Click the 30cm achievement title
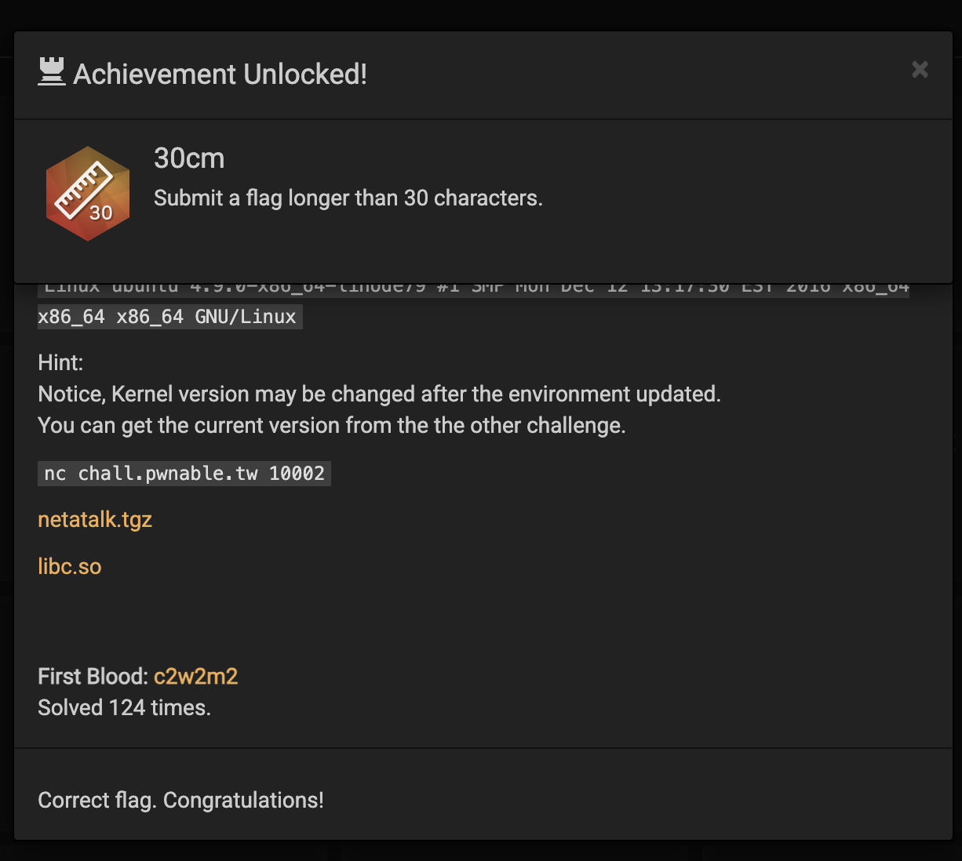 coord(189,158)
